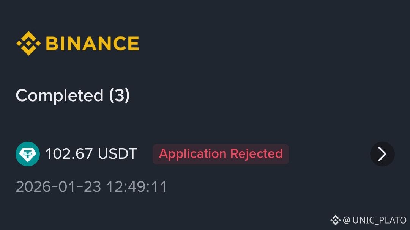Click the (3) completed count
Viewport: 410px width, 230px height.
point(119,95)
